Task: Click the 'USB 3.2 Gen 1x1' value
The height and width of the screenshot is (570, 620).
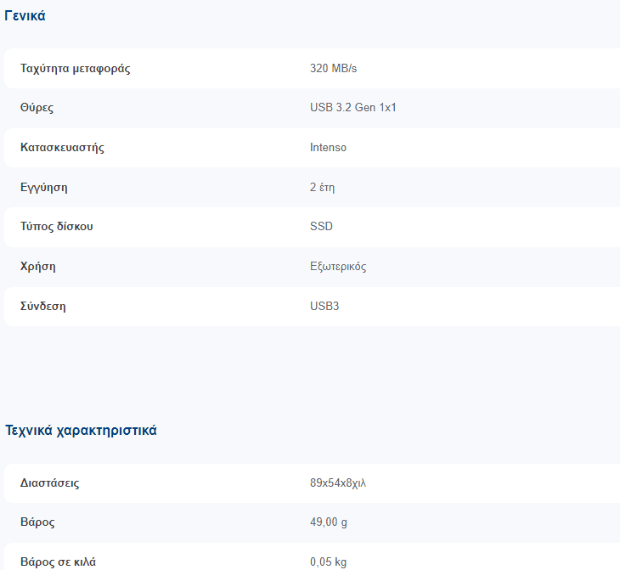Action: pyautogui.click(x=353, y=108)
